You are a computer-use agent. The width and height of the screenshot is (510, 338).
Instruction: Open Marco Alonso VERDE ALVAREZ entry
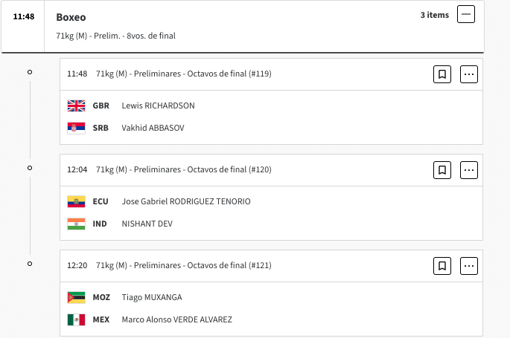point(176,319)
